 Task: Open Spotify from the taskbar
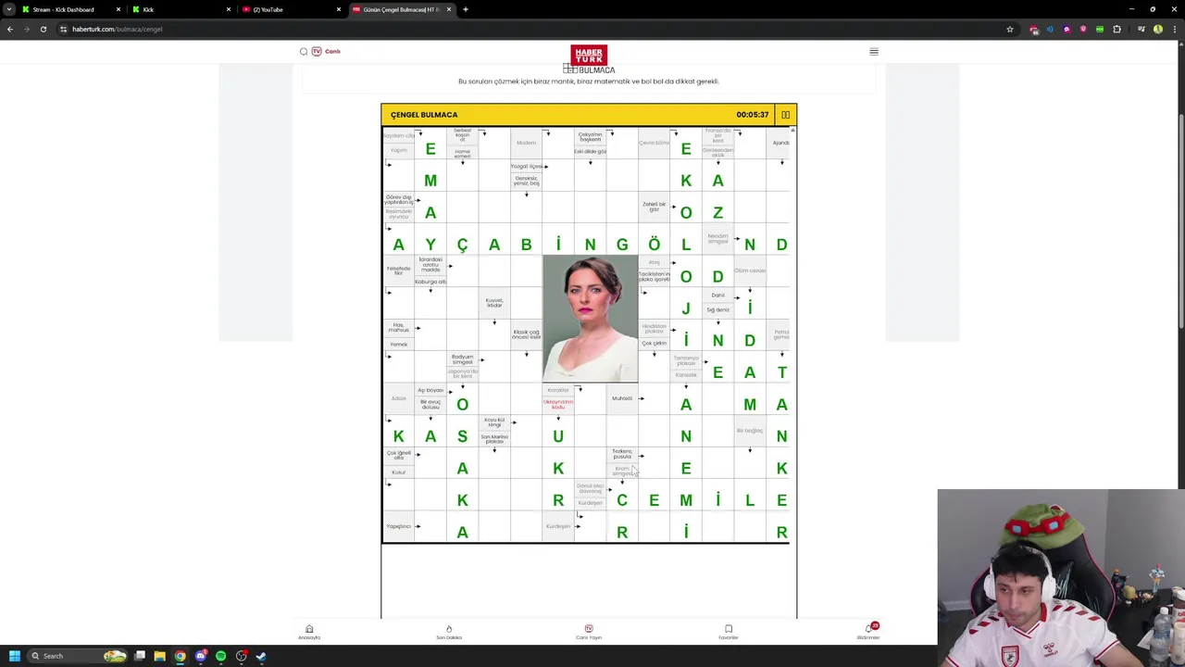click(220, 656)
